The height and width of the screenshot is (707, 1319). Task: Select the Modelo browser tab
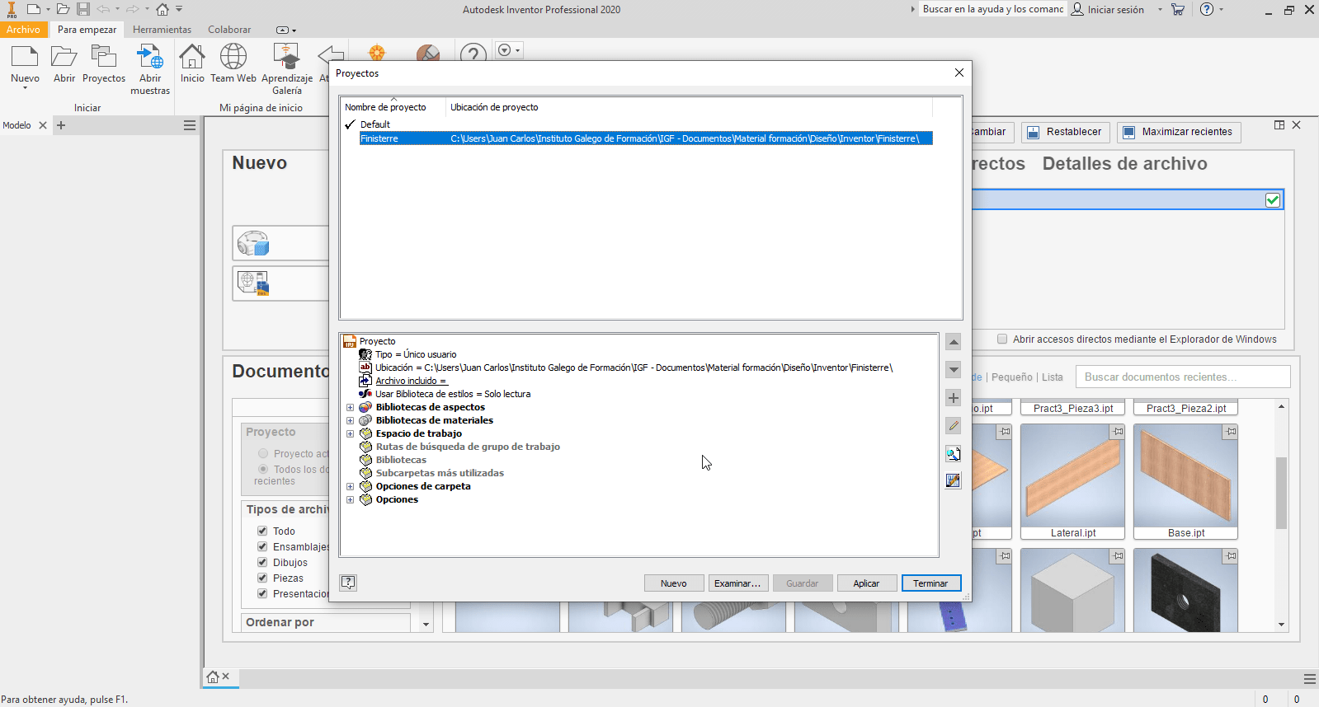(16, 125)
